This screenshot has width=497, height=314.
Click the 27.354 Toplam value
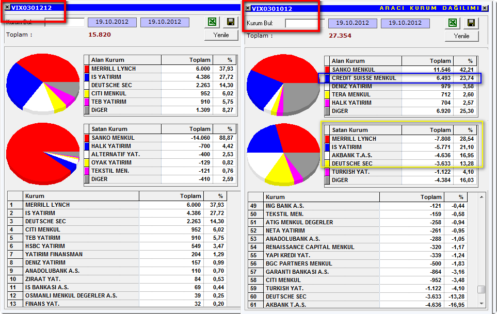click(340, 36)
